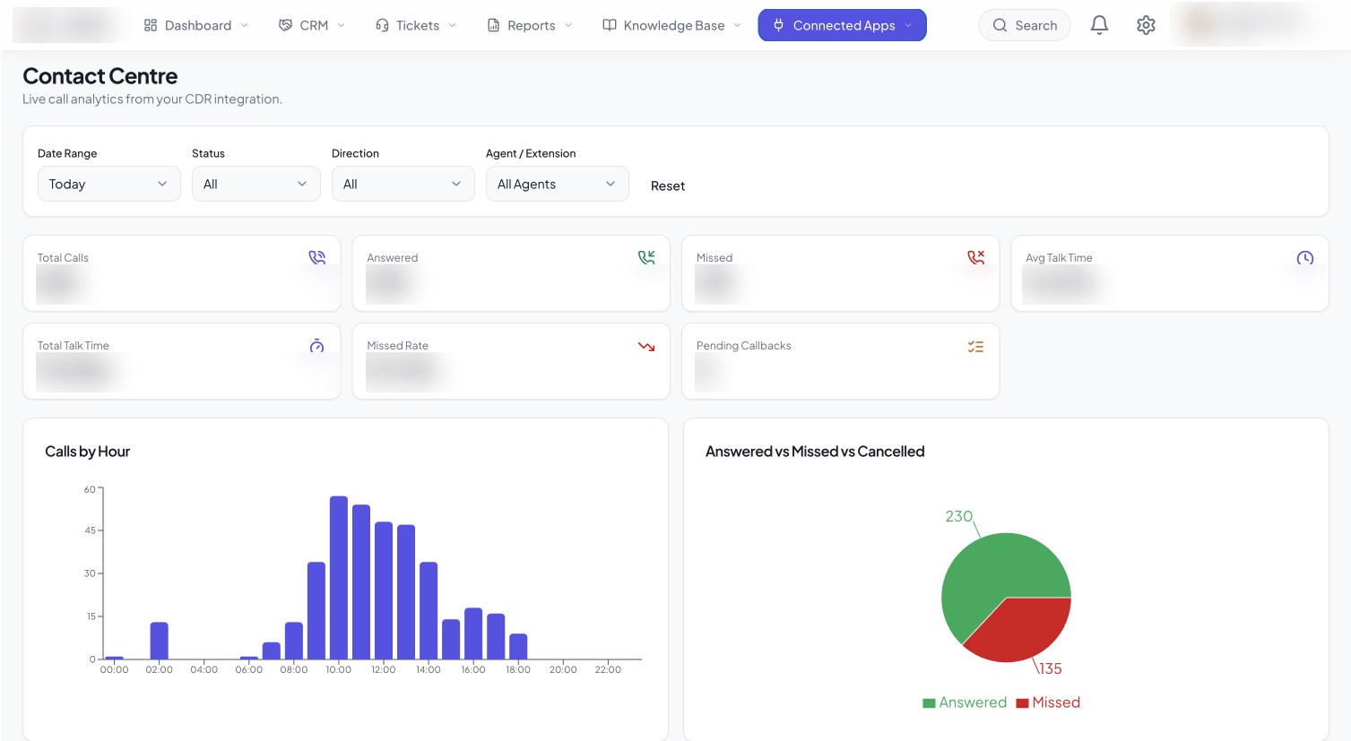The image size is (1351, 741).
Task: Open the All Agents dropdown
Action: 558,184
